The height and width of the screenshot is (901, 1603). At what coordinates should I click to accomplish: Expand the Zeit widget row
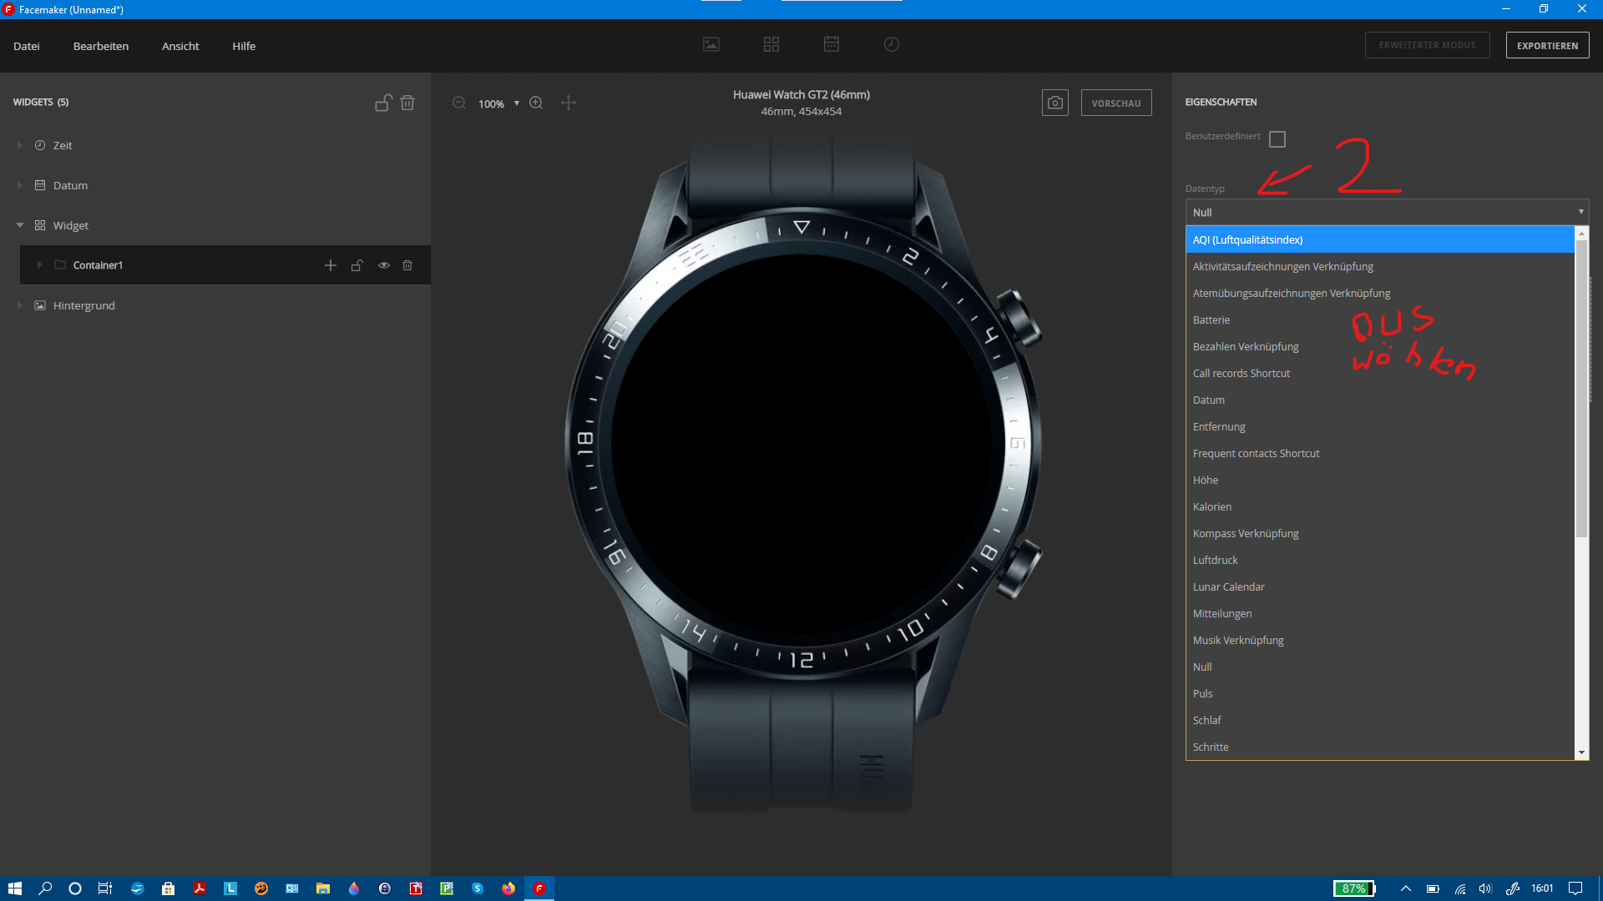pyautogui.click(x=19, y=145)
